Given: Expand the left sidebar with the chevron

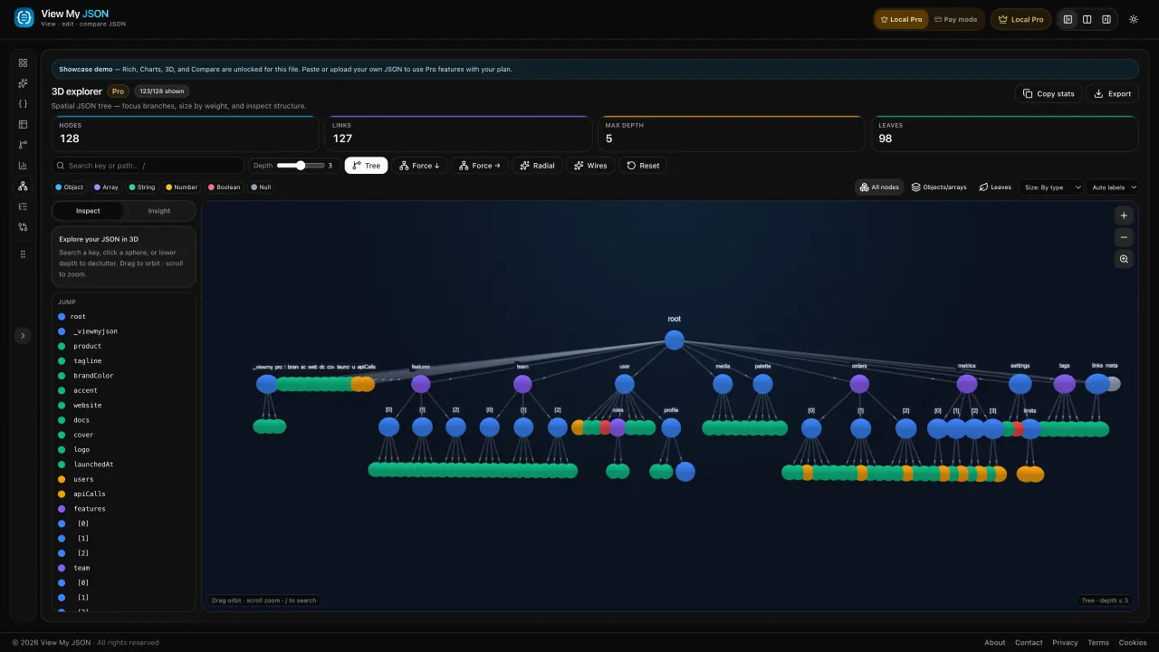Looking at the screenshot, I should click(23, 336).
